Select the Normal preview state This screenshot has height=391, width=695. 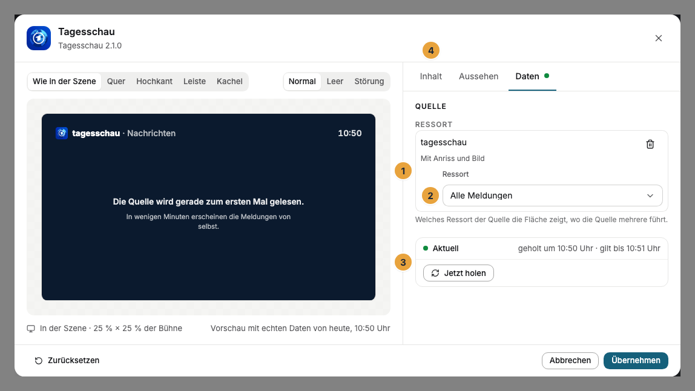click(x=302, y=82)
